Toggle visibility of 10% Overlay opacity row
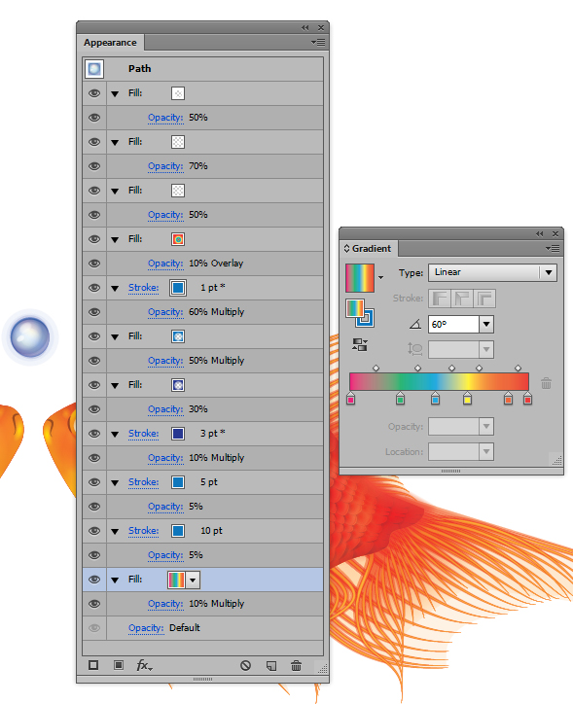The image size is (573, 704). coord(94,264)
